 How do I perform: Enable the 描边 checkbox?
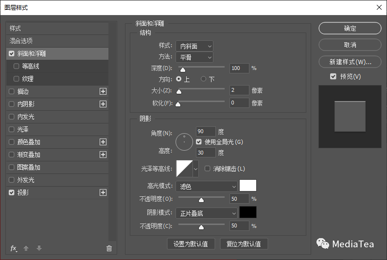[12, 91]
